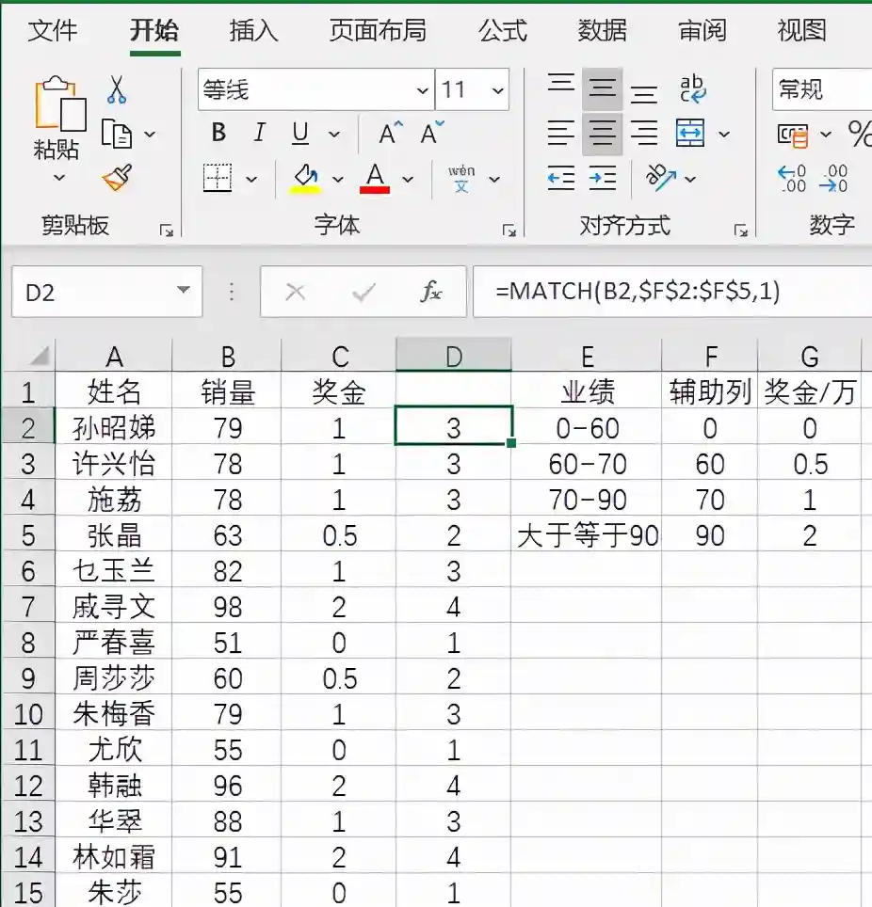
Task: Click the Increase Decimal icon
Action: tap(791, 177)
